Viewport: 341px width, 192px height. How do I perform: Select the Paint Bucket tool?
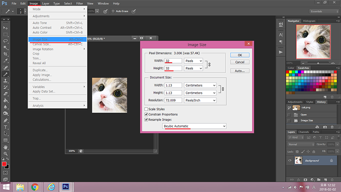[x=6, y=100]
